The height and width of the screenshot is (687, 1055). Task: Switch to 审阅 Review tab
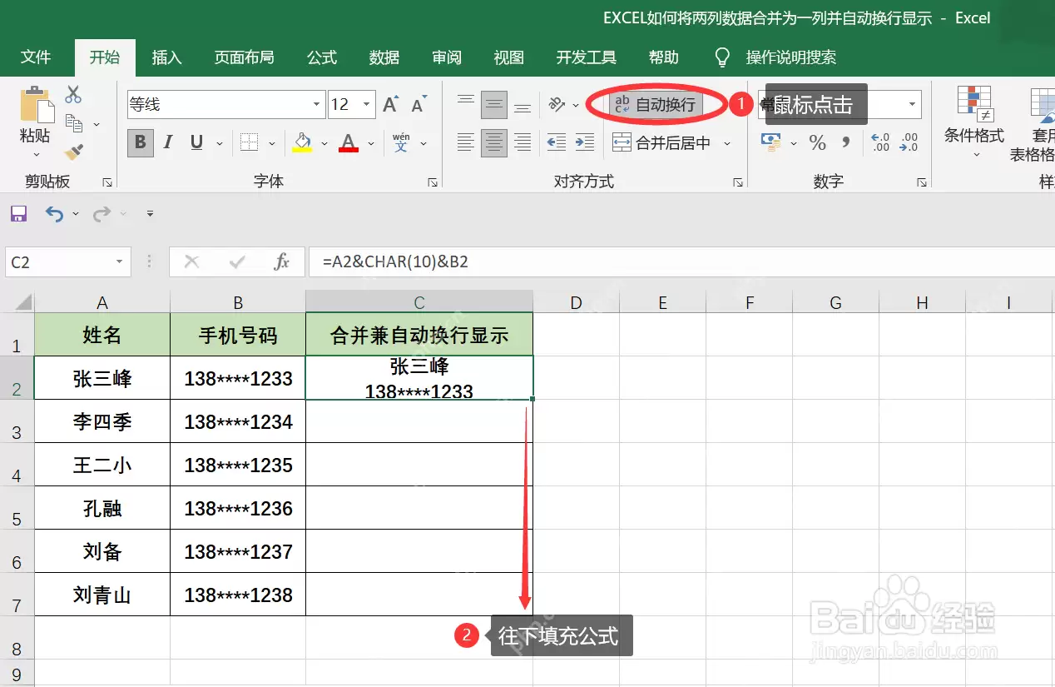(x=447, y=57)
